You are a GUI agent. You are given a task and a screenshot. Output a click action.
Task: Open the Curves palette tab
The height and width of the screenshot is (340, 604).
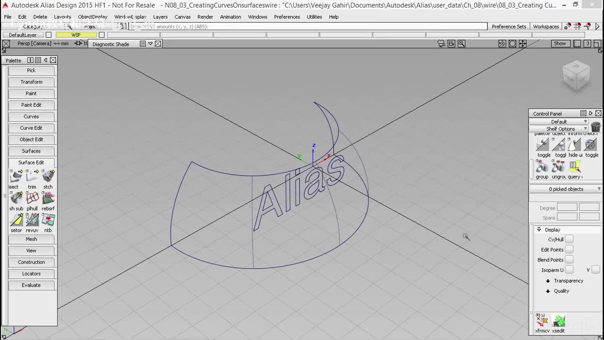point(32,116)
